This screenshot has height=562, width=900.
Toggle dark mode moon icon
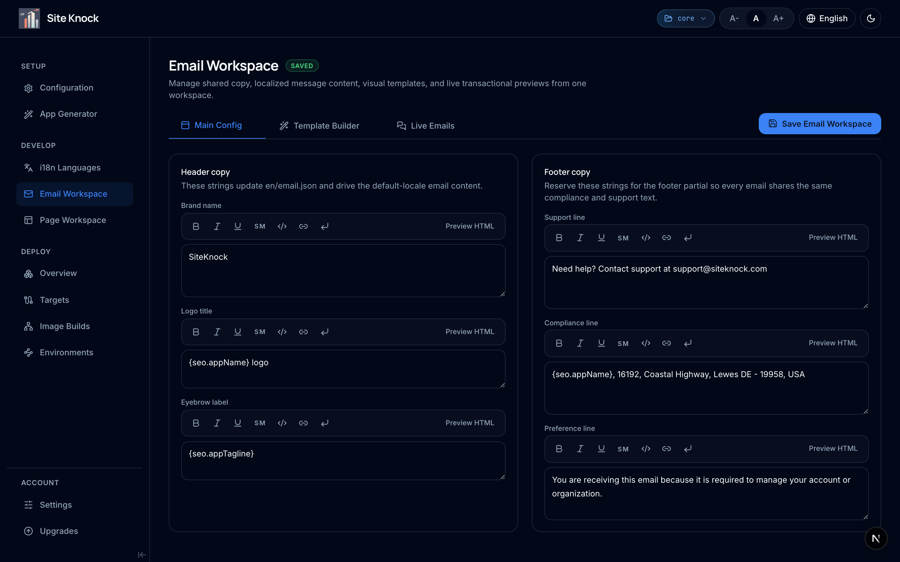[x=871, y=18]
